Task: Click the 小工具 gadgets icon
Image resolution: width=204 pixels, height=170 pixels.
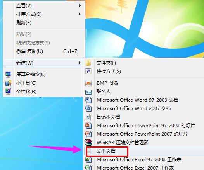Action: pyautogui.click(x=8, y=83)
